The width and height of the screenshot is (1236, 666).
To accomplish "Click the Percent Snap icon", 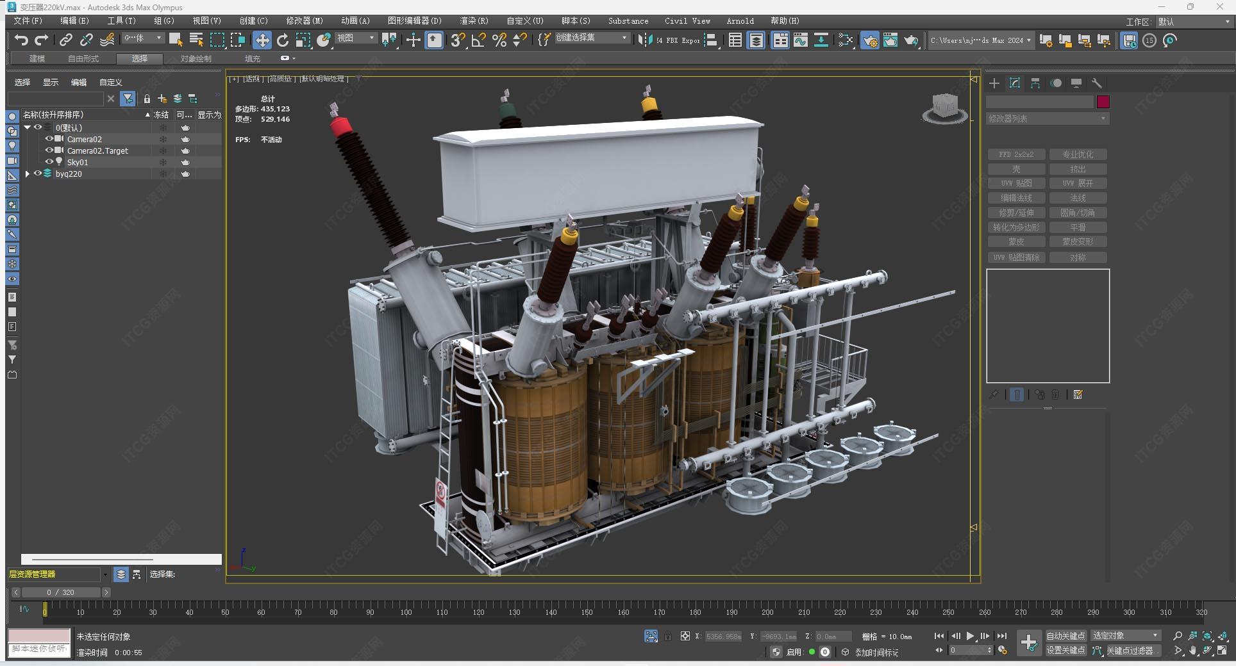I will point(499,40).
